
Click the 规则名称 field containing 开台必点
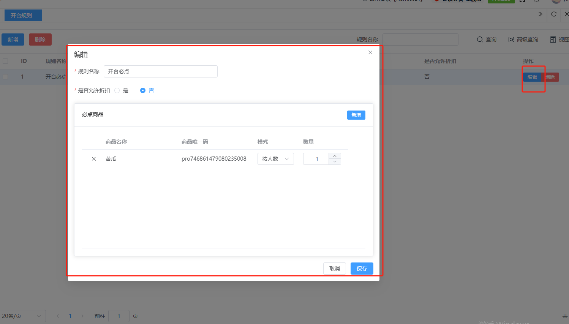[160, 71]
